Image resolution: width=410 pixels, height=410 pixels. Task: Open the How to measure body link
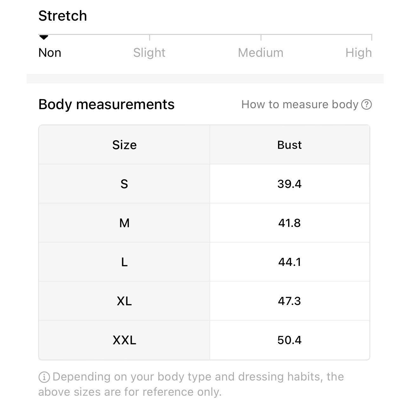(x=300, y=104)
